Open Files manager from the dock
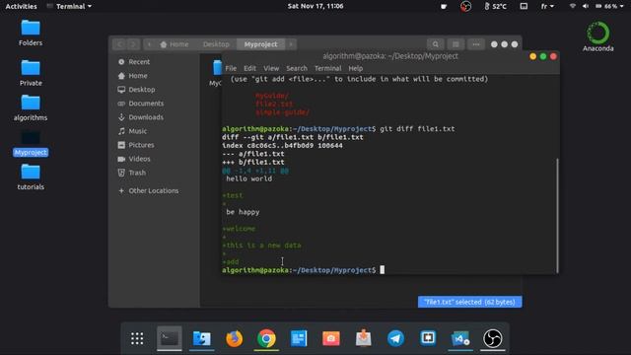 click(201, 338)
